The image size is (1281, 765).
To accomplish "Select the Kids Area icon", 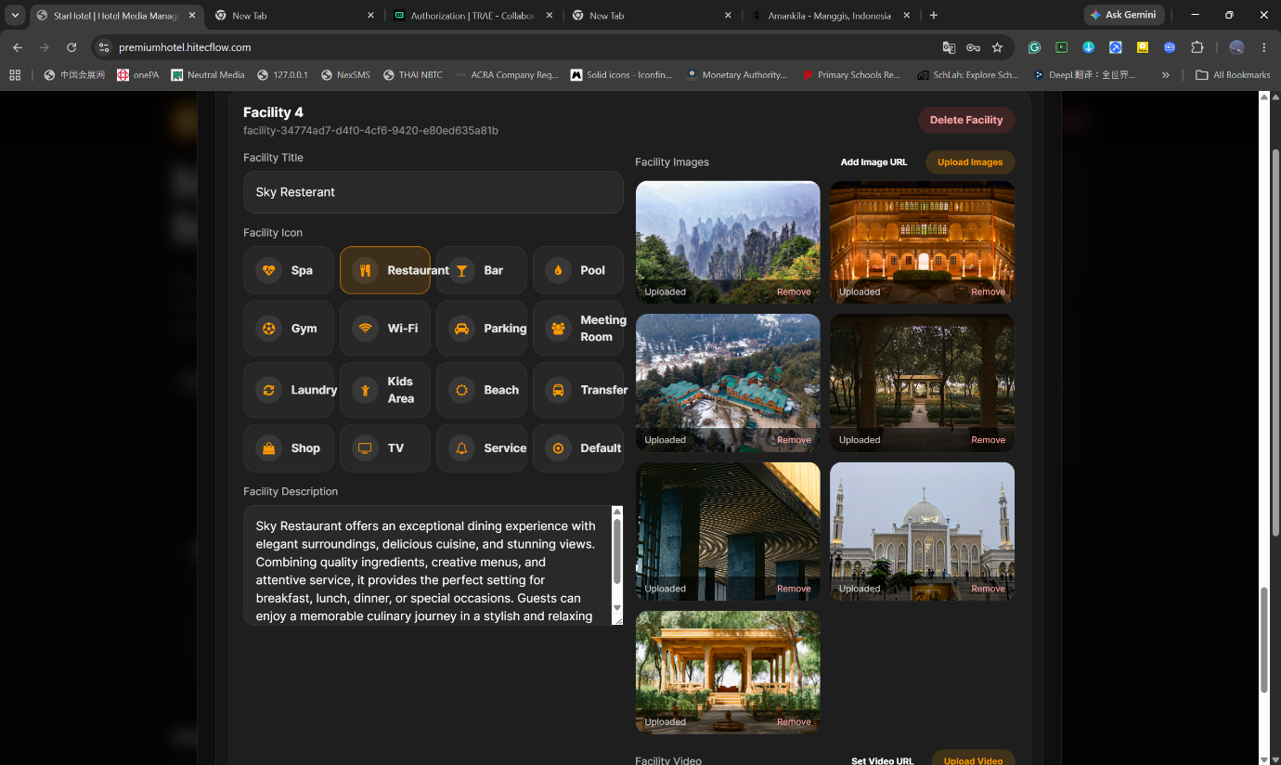I will click(385, 390).
